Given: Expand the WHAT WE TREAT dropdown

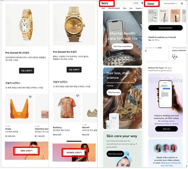Looking at the screenshot, I should 170,4.
